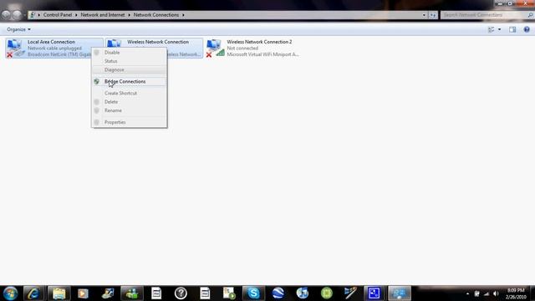This screenshot has width=535, height=301.
Task: Launch Internet Explorer from the taskbar
Action: tap(33, 293)
